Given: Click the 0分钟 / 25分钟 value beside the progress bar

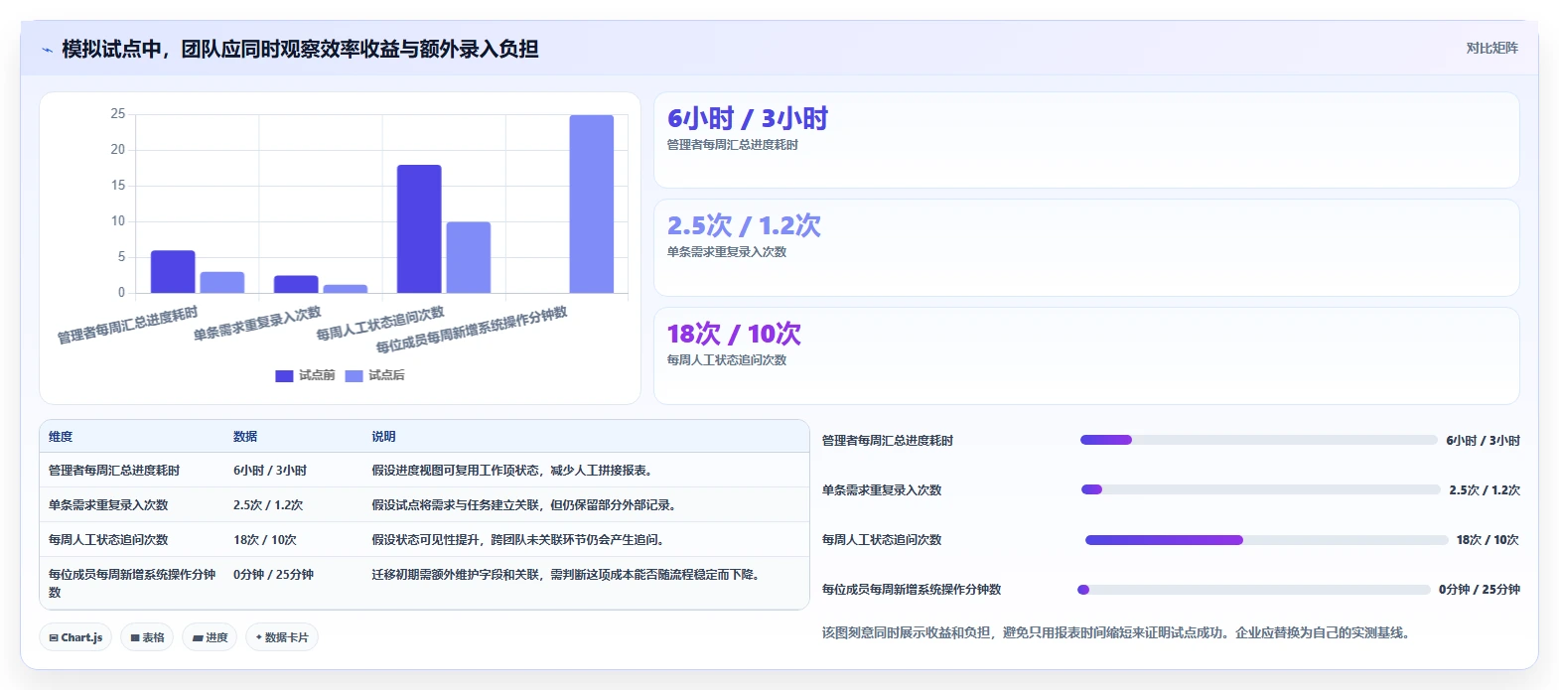Looking at the screenshot, I should [x=1480, y=590].
